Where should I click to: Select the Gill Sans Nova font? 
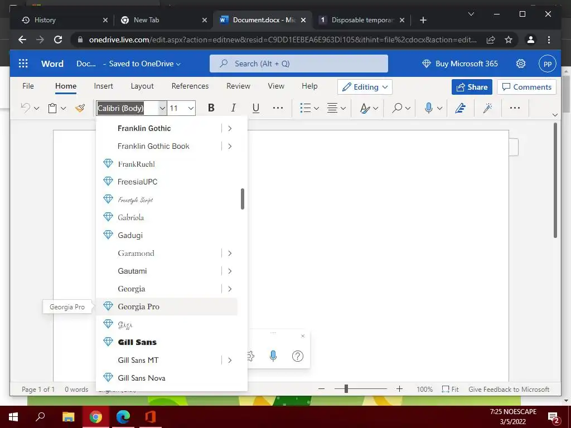[166, 378]
